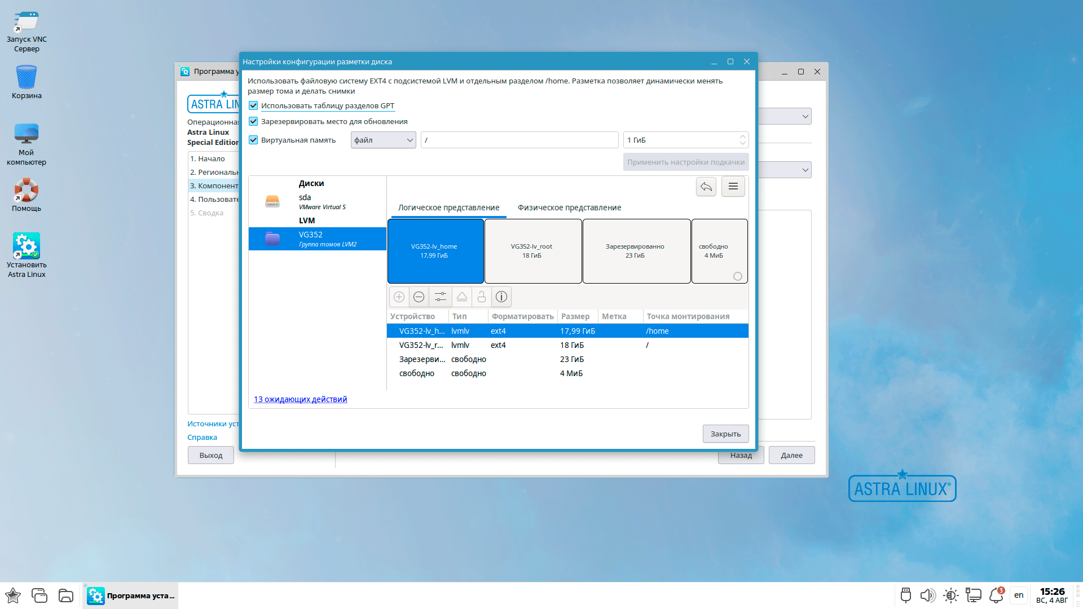The width and height of the screenshot is (1083, 609).
Task: Select 'Логическое представление' tab
Action: coord(448,208)
